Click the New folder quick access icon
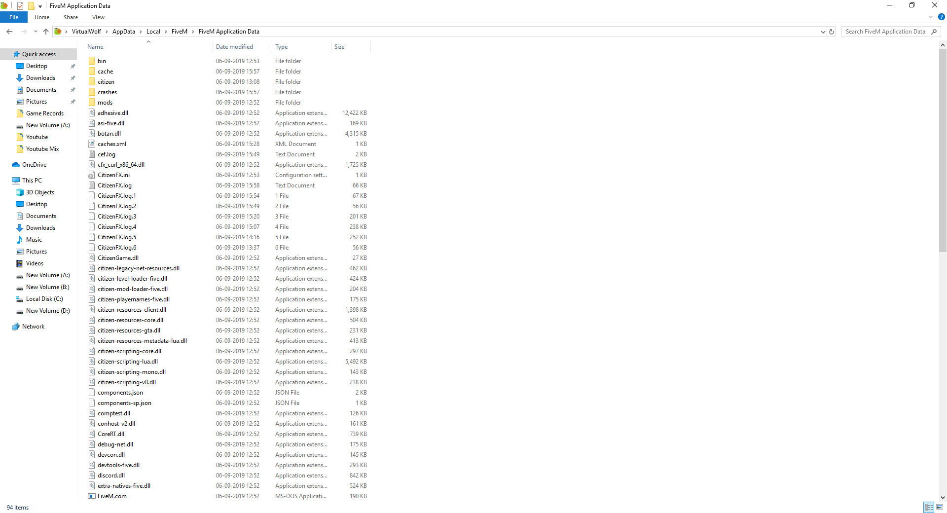The image size is (947, 513). tap(31, 6)
